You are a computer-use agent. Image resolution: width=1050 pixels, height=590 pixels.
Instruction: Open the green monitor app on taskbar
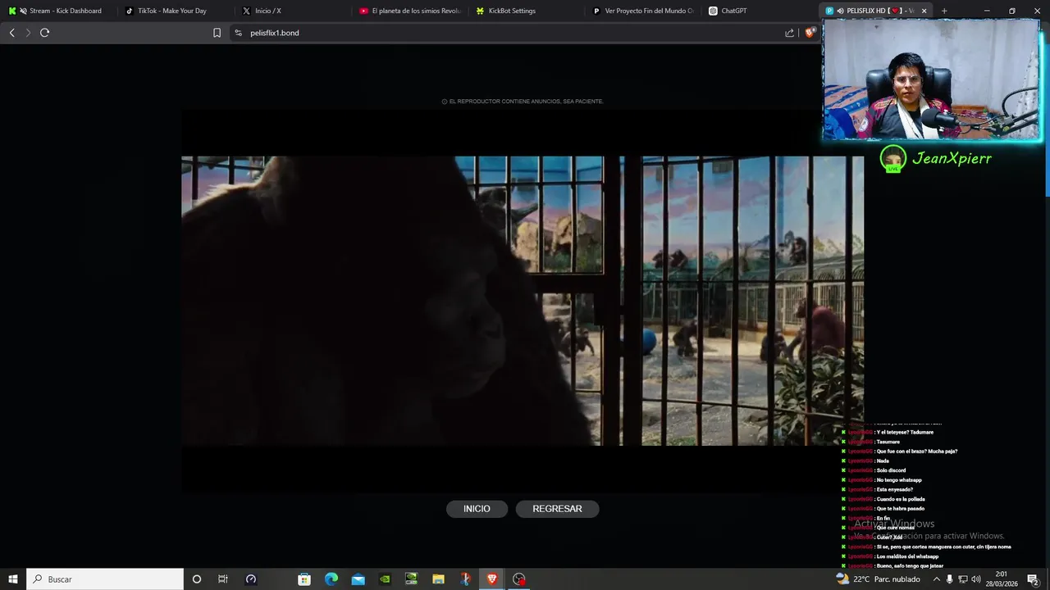click(x=412, y=579)
